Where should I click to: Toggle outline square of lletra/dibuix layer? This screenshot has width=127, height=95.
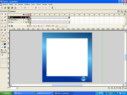tap(28, 20)
